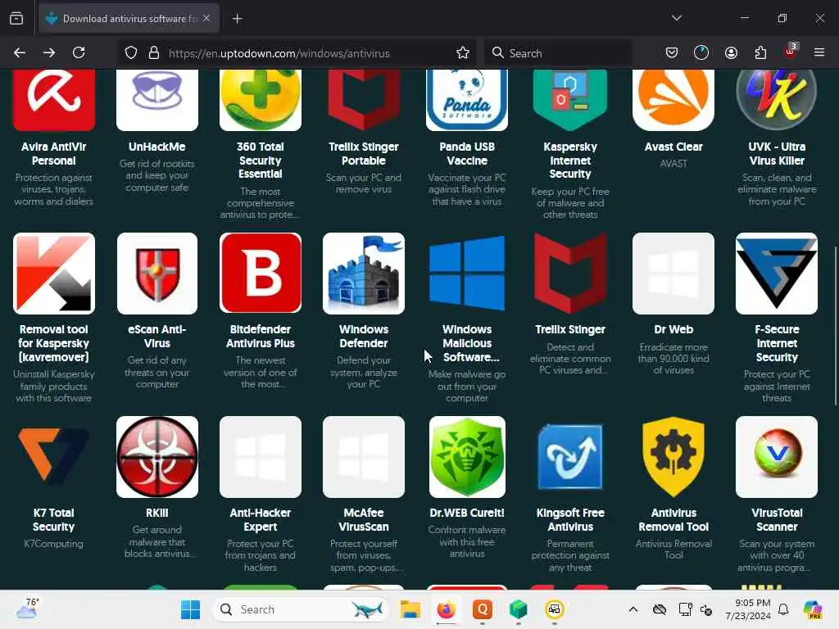The height and width of the screenshot is (629, 839).
Task: Open the UVK Ultra Virus Killer icon
Action: 777,100
